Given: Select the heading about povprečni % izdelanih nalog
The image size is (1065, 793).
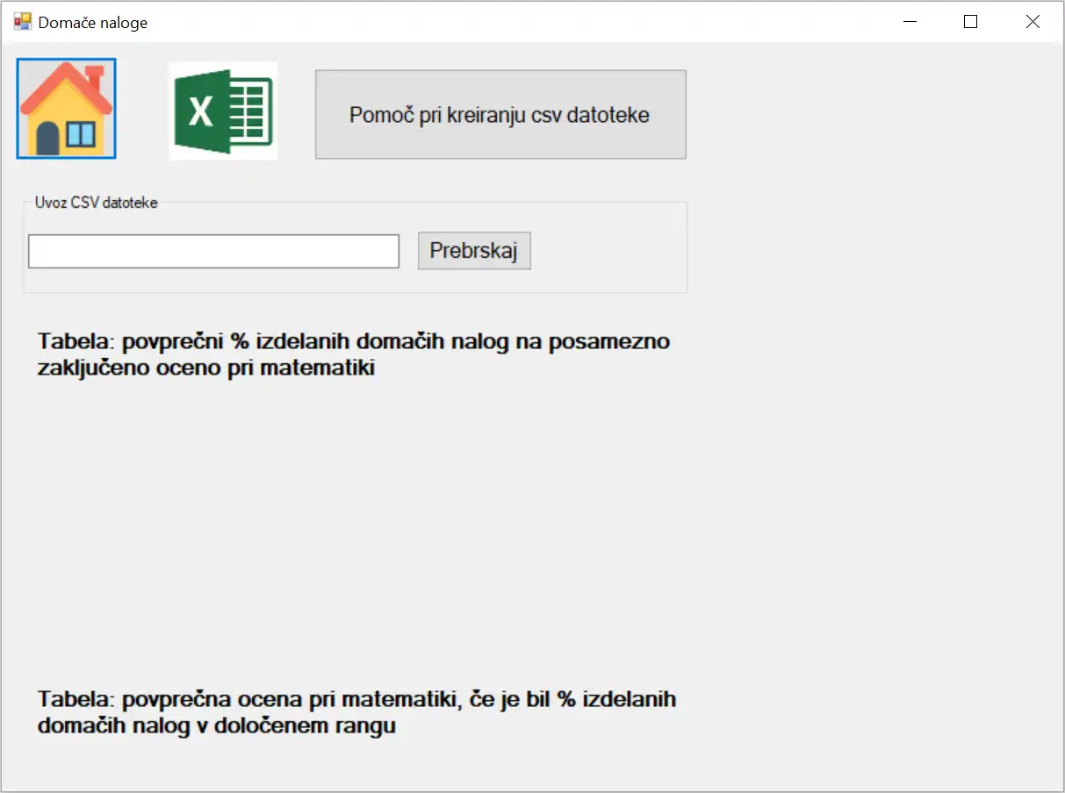Looking at the screenshot, I should pyautogui.click(x=354, y=354).
